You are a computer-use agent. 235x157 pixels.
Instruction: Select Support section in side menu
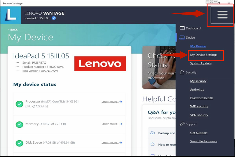point(191,124)
